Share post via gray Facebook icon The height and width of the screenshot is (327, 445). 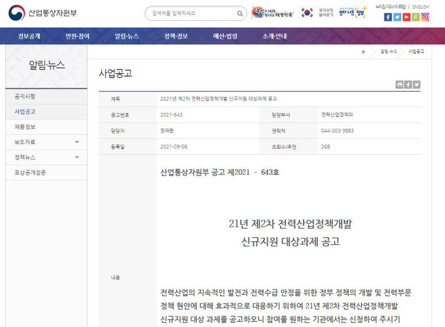tap(408, 85)
